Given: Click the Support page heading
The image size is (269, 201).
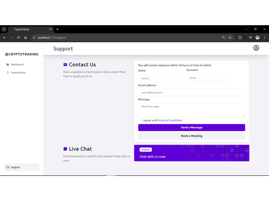Looking at the screenshot, I should (63, 49).
